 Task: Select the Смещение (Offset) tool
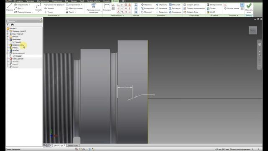pos(175,12)
